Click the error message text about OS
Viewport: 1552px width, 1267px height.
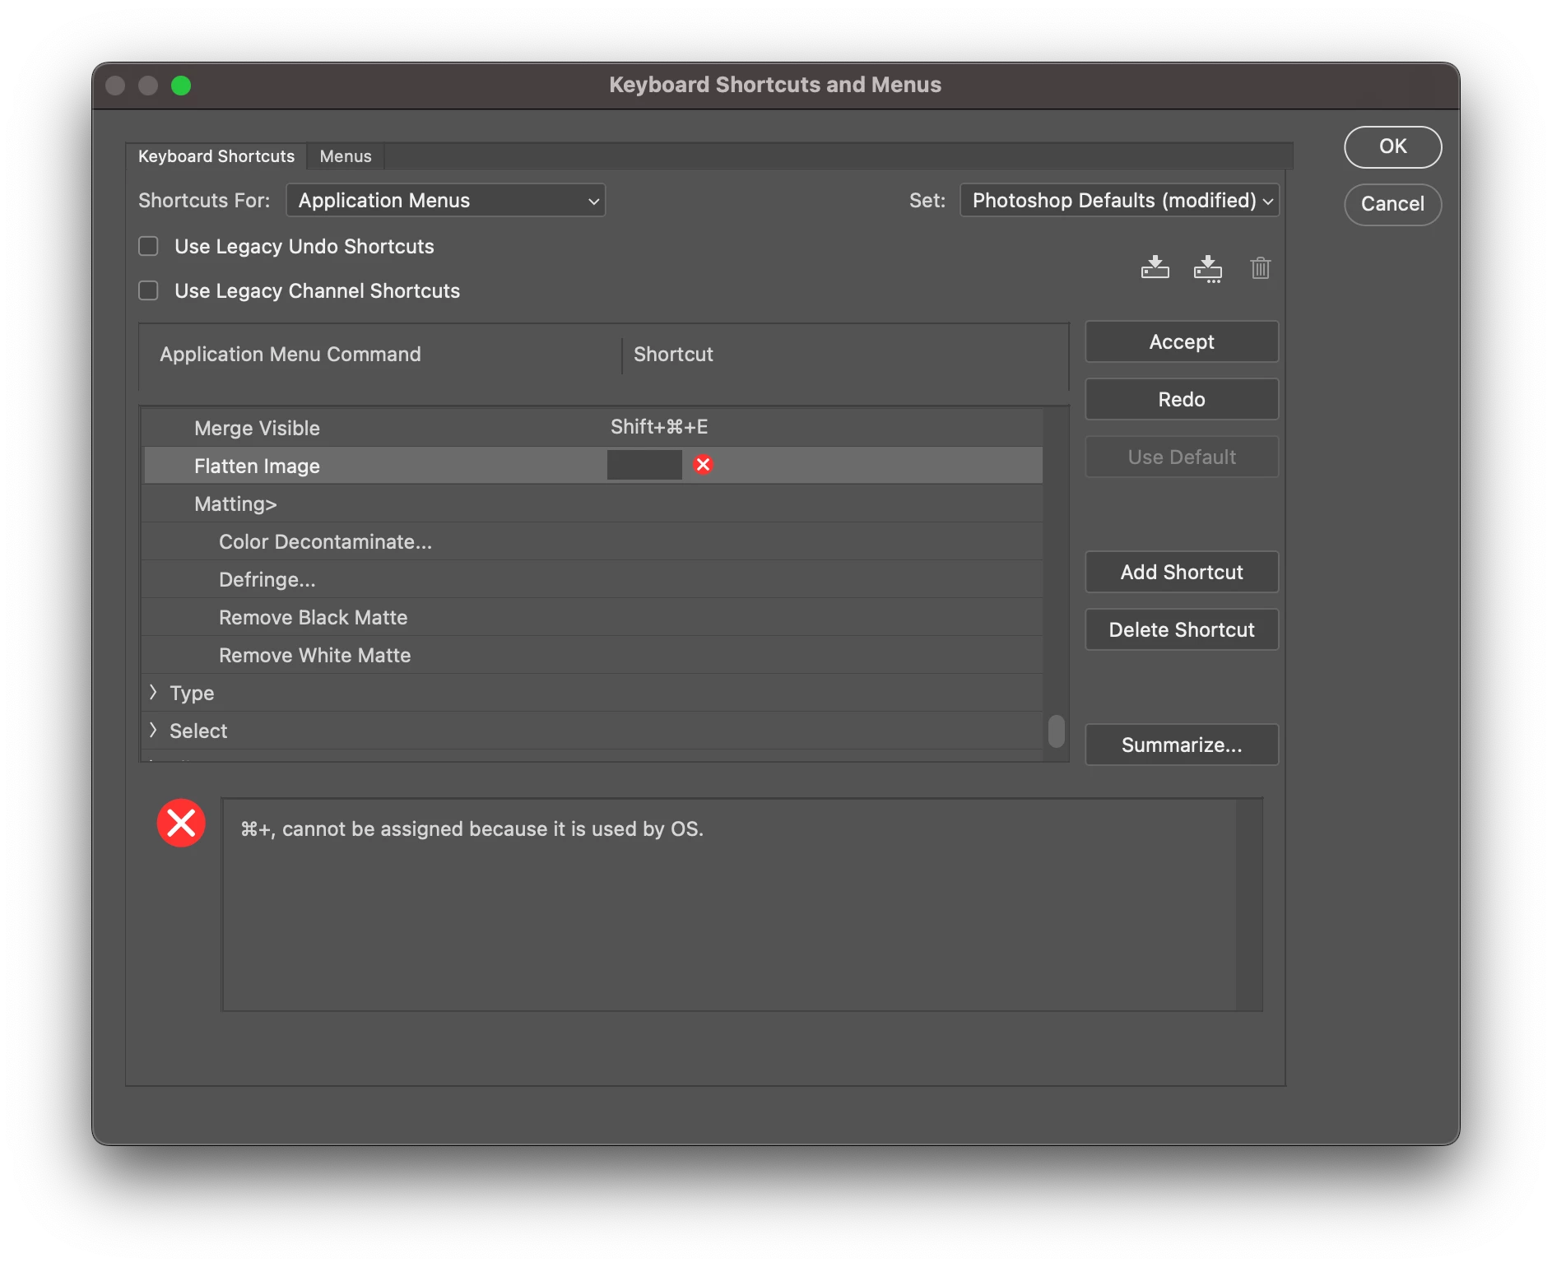[472, 828]
